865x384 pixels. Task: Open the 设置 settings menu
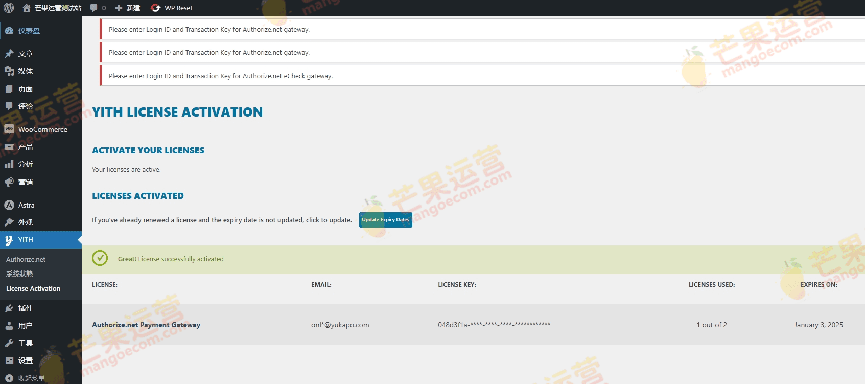click(41, 360)
